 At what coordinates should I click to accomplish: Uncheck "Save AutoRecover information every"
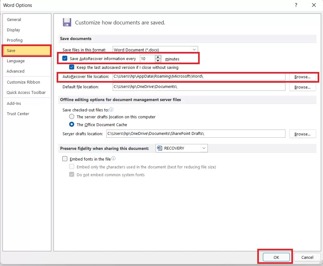[64, 58]
